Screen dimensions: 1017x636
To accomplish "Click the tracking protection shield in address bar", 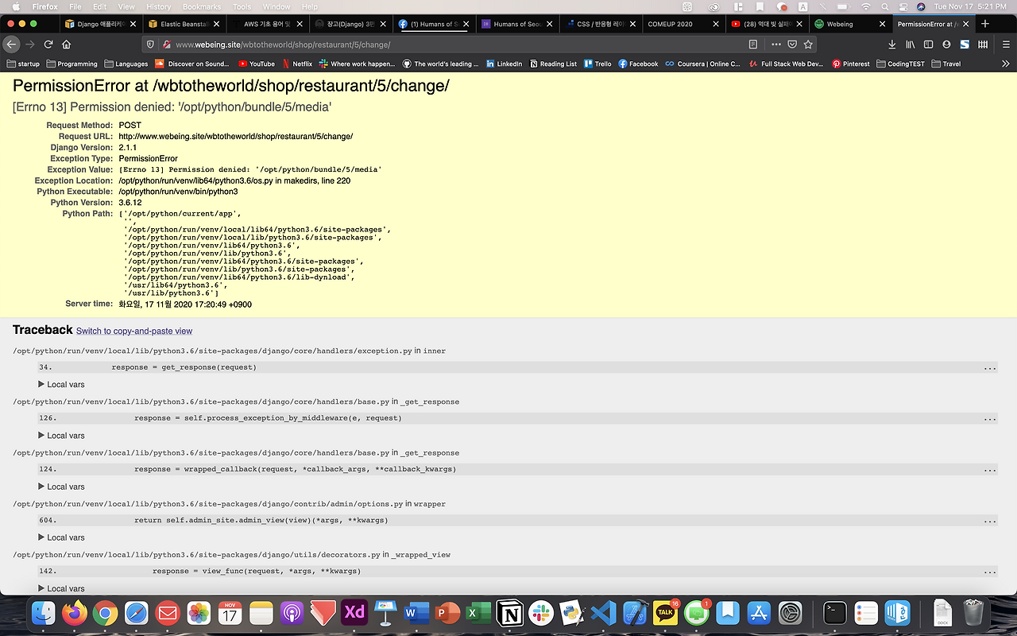I will coord(151,45).
